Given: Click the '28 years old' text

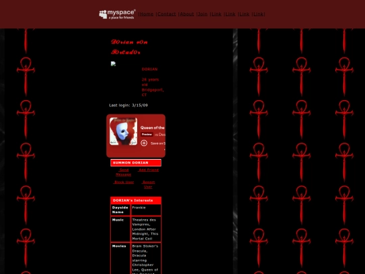Looking at the screenshot, I should (150, 82).
